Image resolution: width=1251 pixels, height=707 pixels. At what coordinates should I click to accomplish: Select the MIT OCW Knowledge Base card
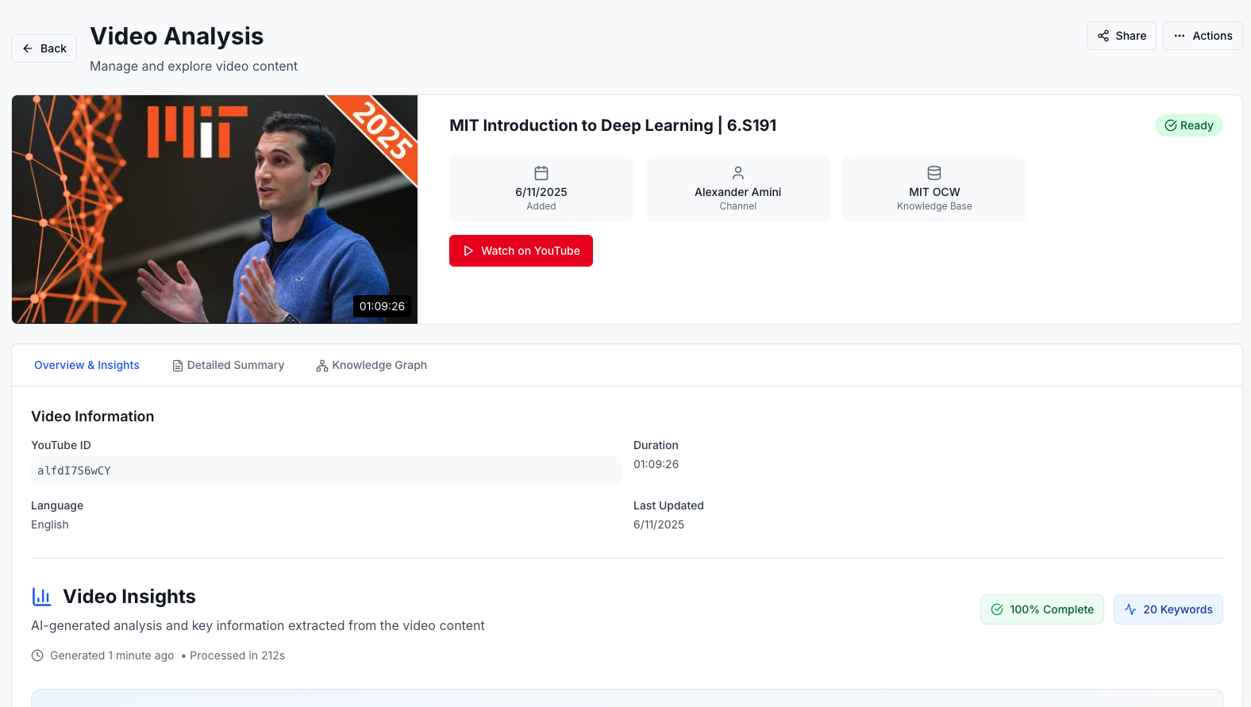[x=934, y=189]
